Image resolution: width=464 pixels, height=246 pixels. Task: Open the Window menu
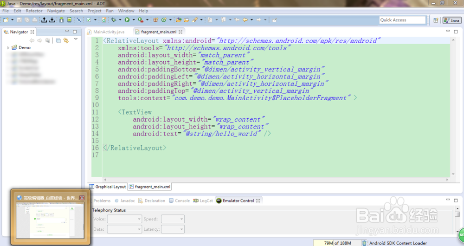[126, 11]
